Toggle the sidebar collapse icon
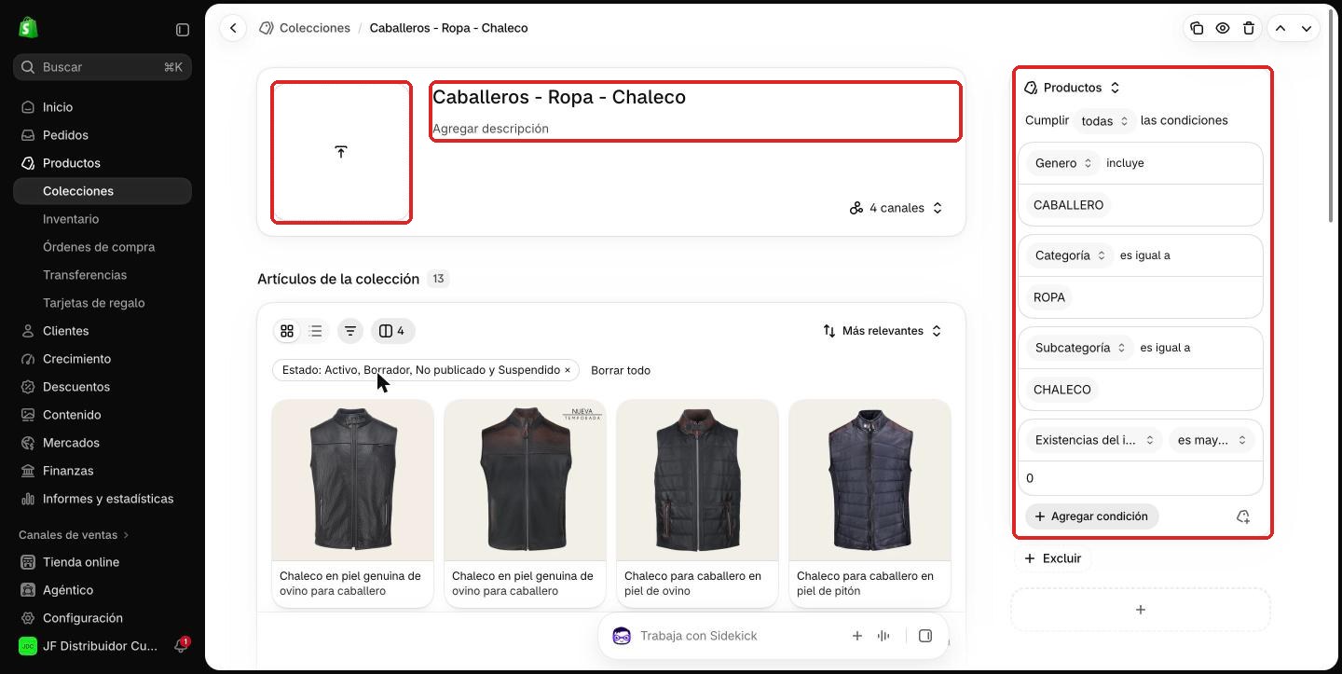Viewport: 1342px width, 674px height. (183, 30)
